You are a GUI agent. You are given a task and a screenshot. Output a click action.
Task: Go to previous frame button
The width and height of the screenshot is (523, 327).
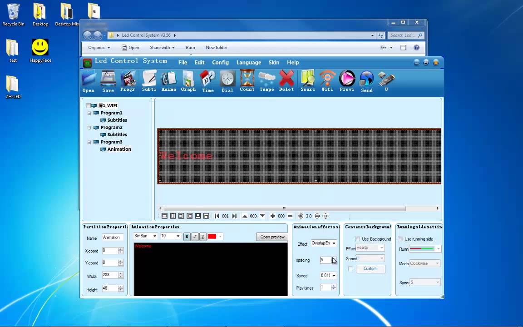pyautogui.click(x=217, y=216)
